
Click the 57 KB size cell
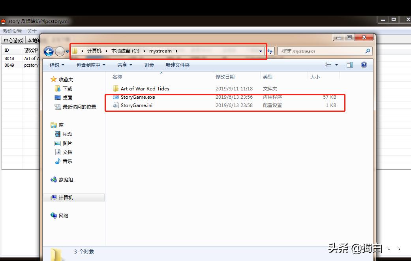click(330, 97)
